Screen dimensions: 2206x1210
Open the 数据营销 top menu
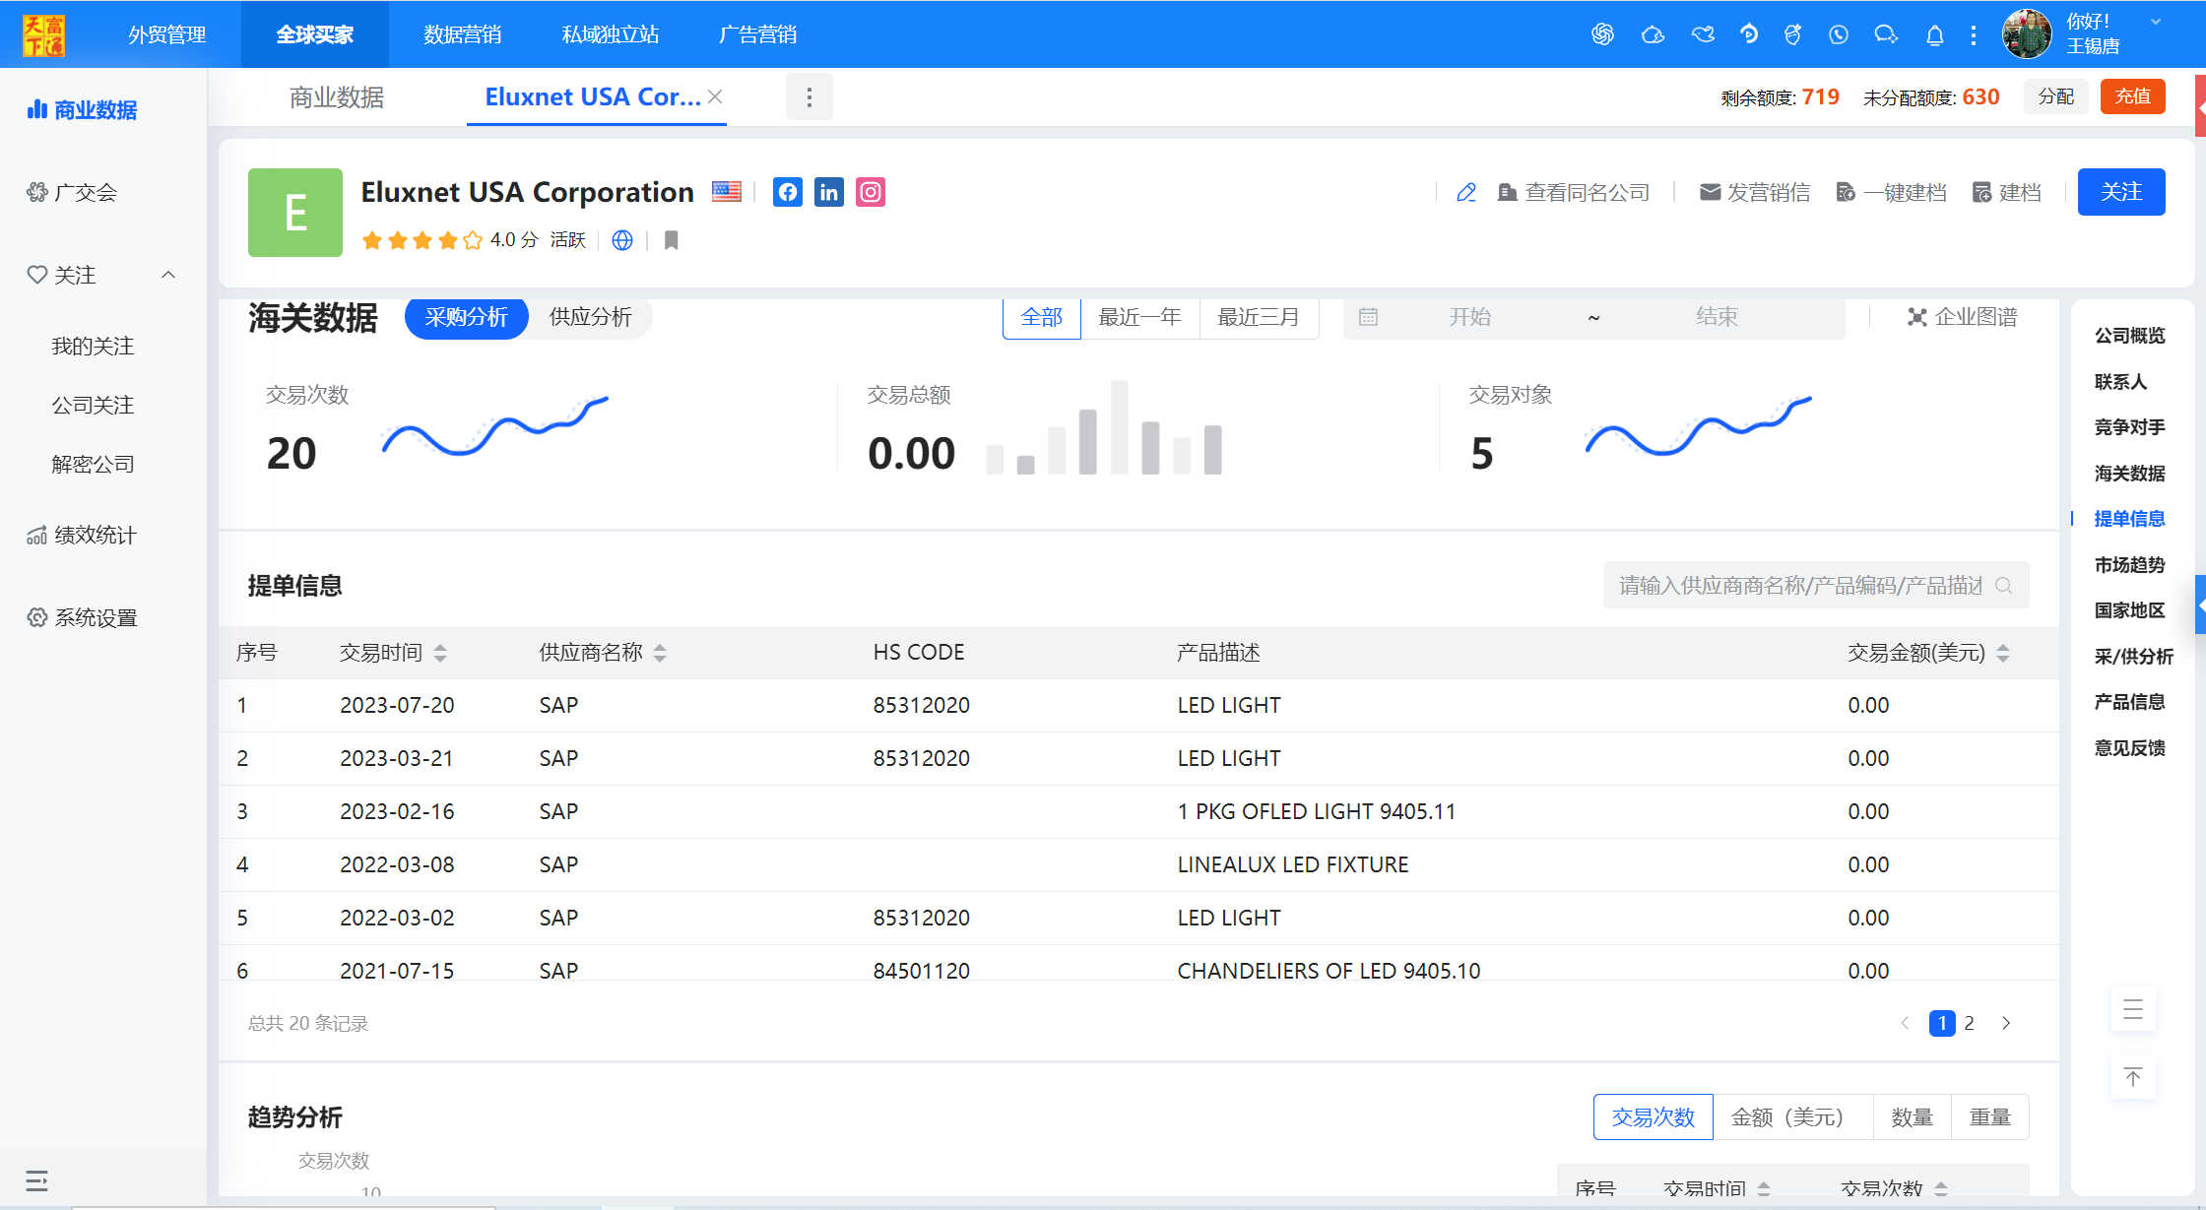(x=463, y=34)
